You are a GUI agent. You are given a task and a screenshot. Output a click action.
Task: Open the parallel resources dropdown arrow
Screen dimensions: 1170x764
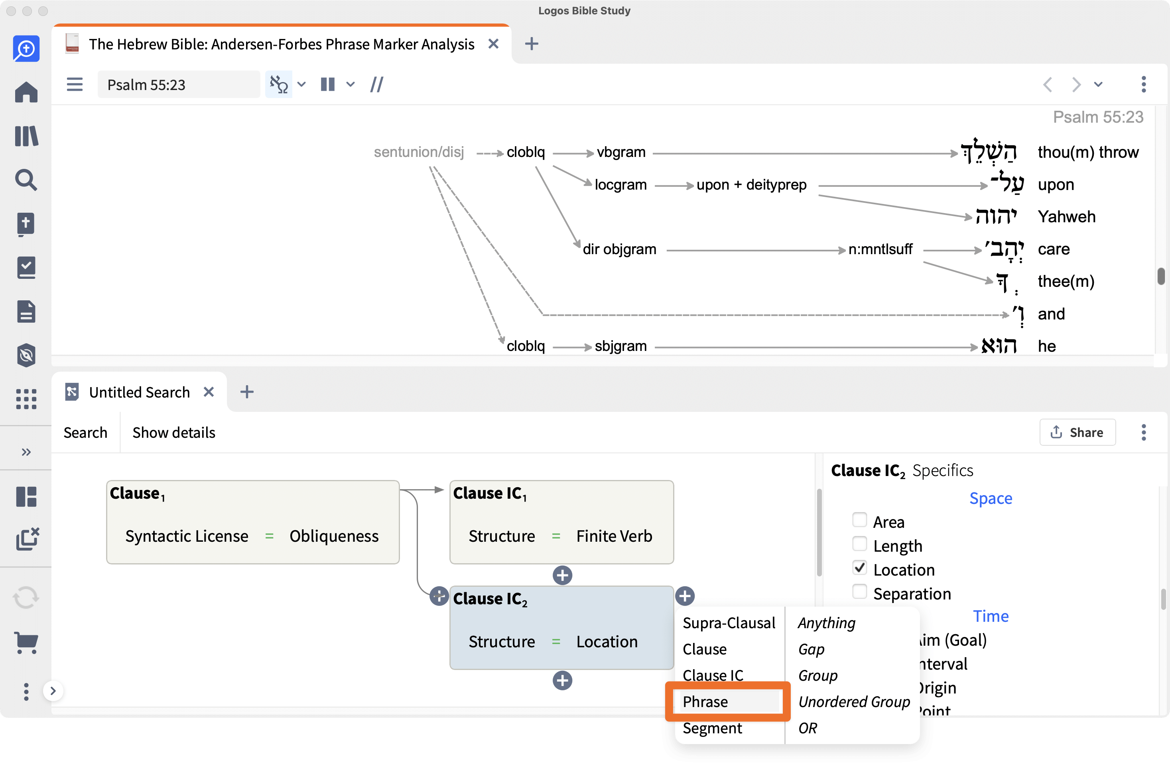tap(351, 84)
